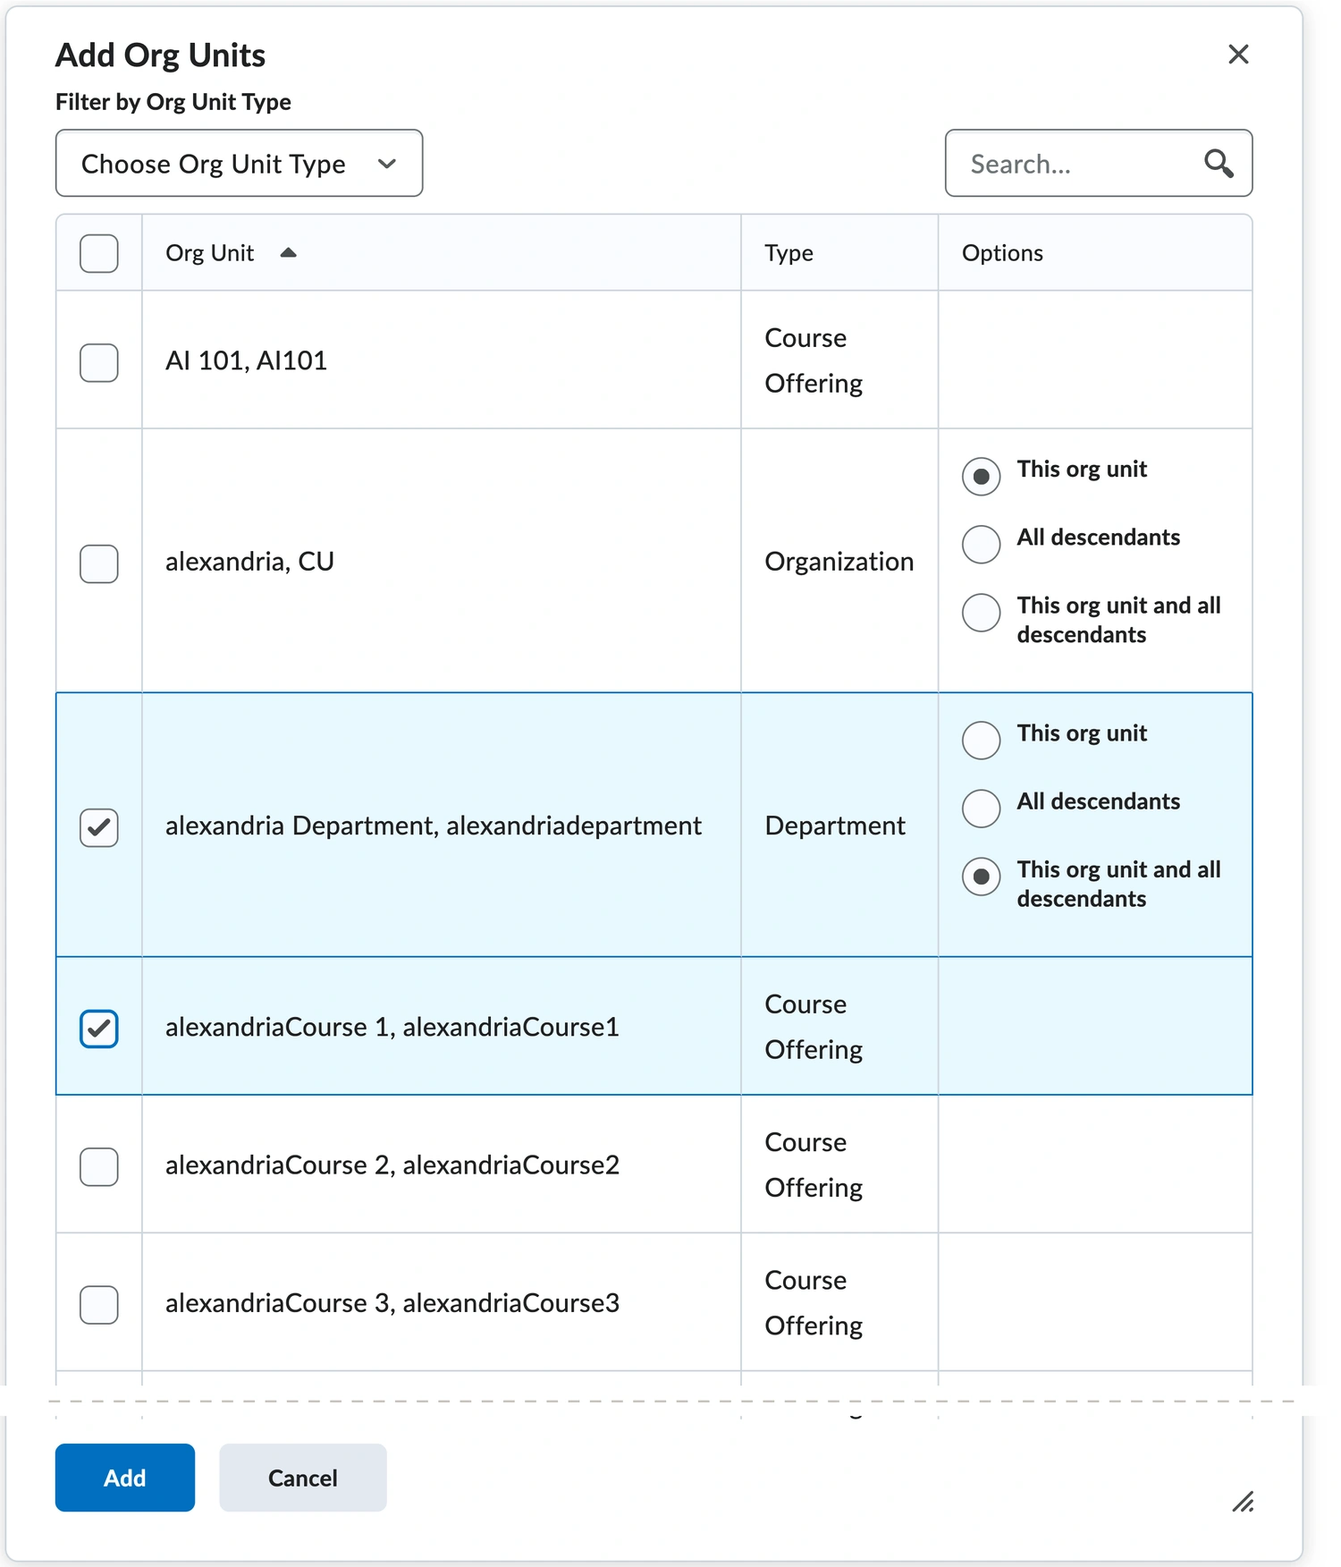Screen dimensions: 1341x1567
Task: Sort by the Org Unit arrow icon
Action: (288, 253)
